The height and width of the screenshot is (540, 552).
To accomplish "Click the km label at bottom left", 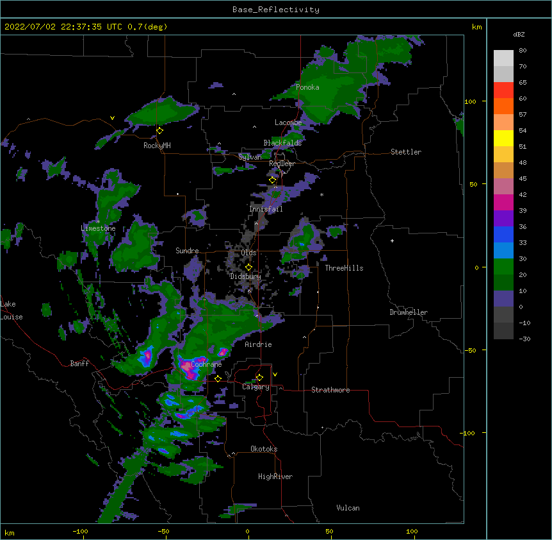I will [10, 533].
